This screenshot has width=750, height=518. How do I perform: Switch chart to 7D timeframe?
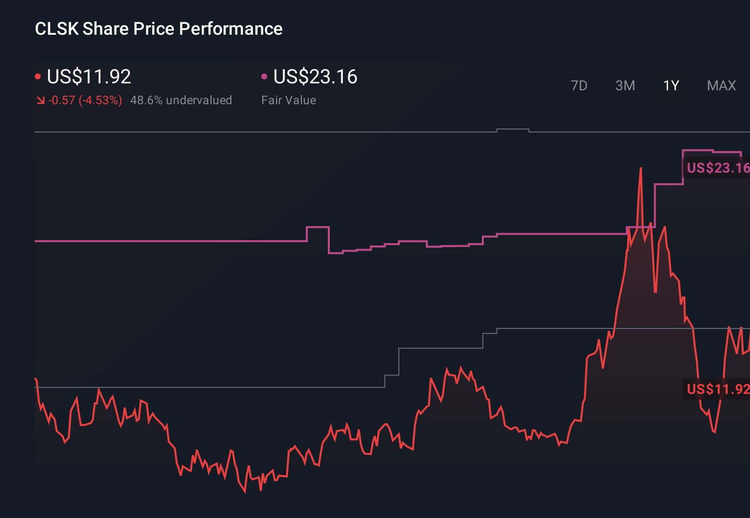(579, 86)
